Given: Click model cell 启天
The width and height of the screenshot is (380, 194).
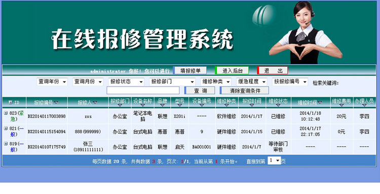Looking at the screenshot, I should 179,147.
